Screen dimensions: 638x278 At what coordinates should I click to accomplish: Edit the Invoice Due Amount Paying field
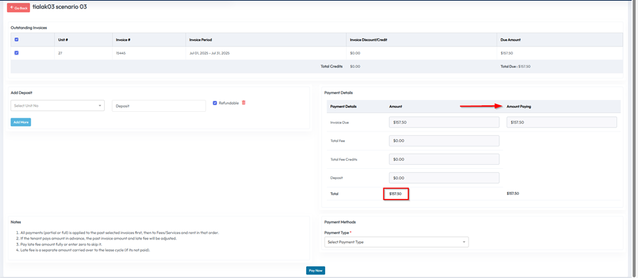[561, 122]
